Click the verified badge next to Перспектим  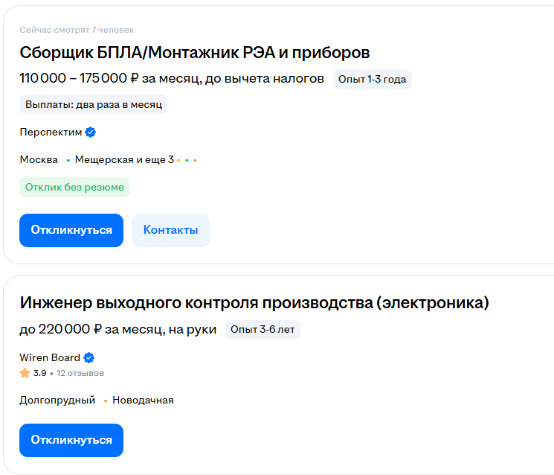(x=91, y=133)
